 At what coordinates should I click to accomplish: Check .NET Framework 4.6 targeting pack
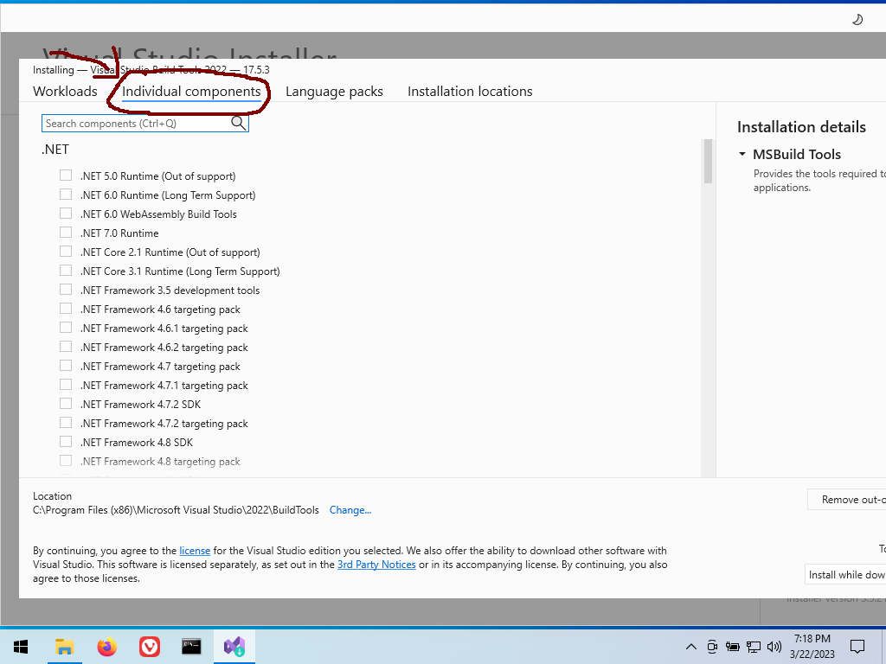pos(66,309)
